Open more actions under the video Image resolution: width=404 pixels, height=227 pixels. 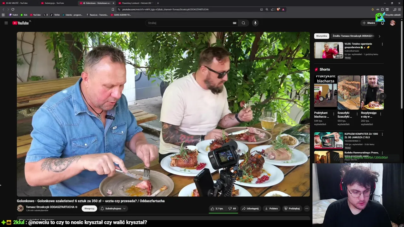click(x=306, y=208)
